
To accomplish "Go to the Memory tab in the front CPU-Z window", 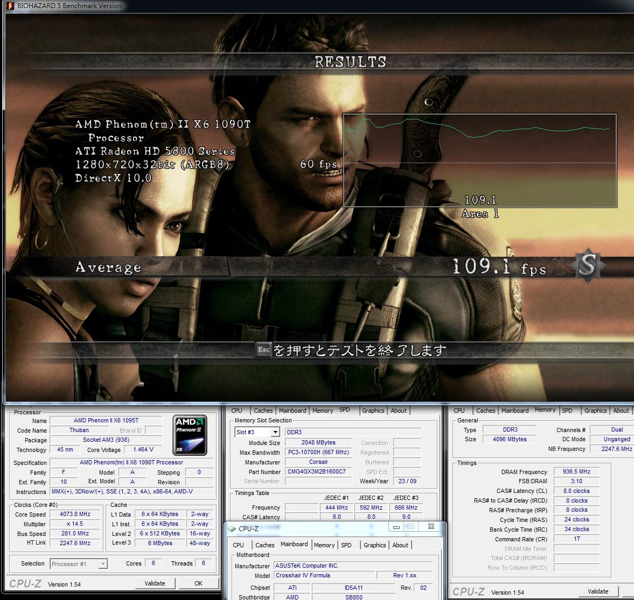I will tap(324, 545).
